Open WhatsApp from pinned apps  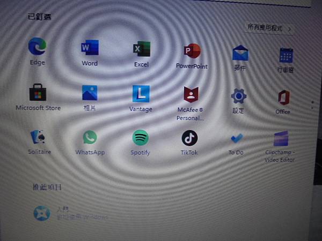(90, 137)
